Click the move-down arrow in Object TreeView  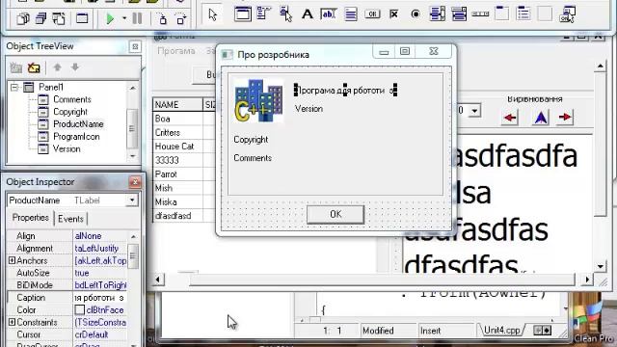pyautogui.click(x=75, y=67)
